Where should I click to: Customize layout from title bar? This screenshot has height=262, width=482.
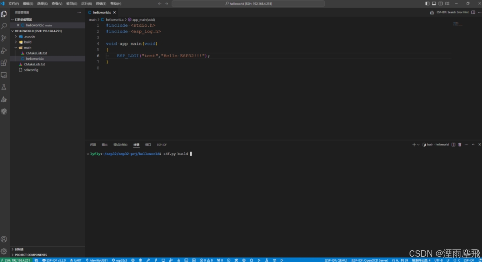[447, 3]
